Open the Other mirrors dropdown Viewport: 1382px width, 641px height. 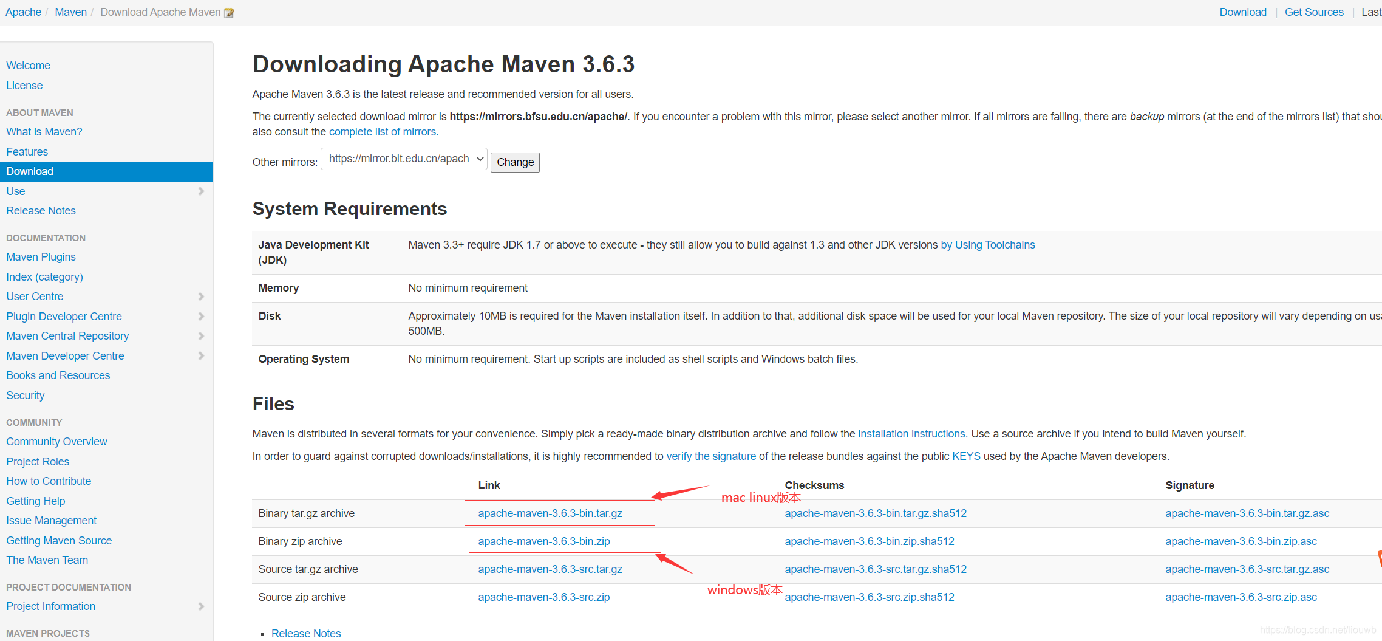[x=404, y=159]
